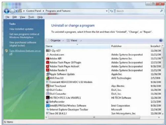Go back with the Back arrow button
Image resolution: width=166 pixels, height=125 pixels.
click(x=7, y=11)
